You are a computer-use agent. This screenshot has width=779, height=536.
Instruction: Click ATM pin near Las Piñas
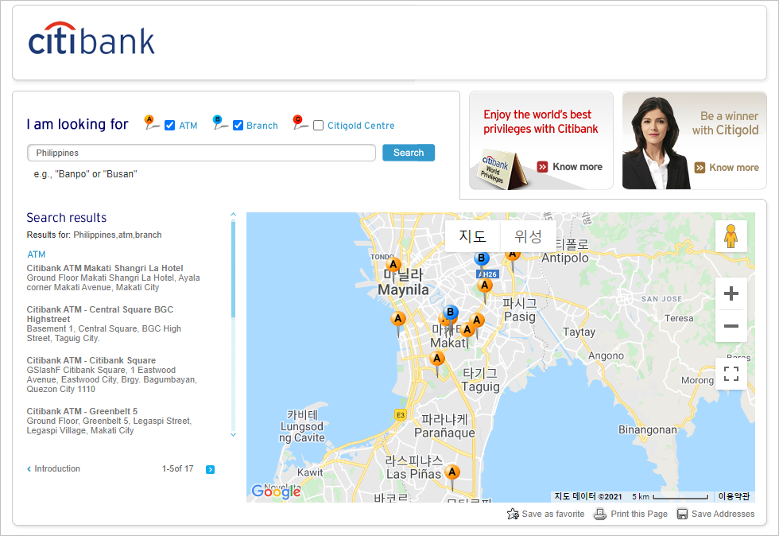[x=452, y=472]
